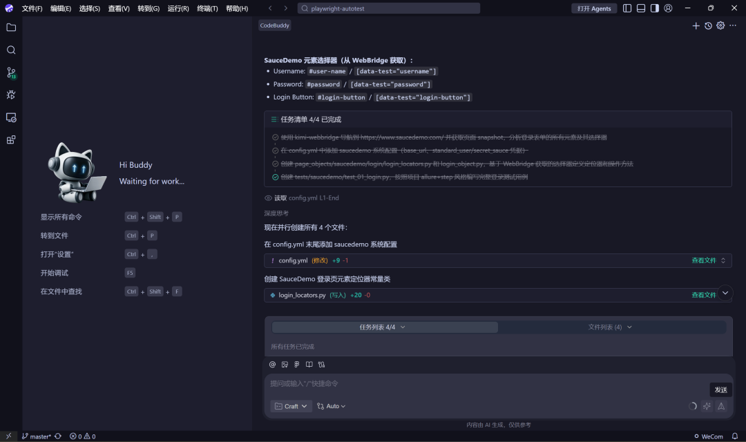Click the git compare icon in chat toolbar
The image size is (746, 442).
pos(322,365)
